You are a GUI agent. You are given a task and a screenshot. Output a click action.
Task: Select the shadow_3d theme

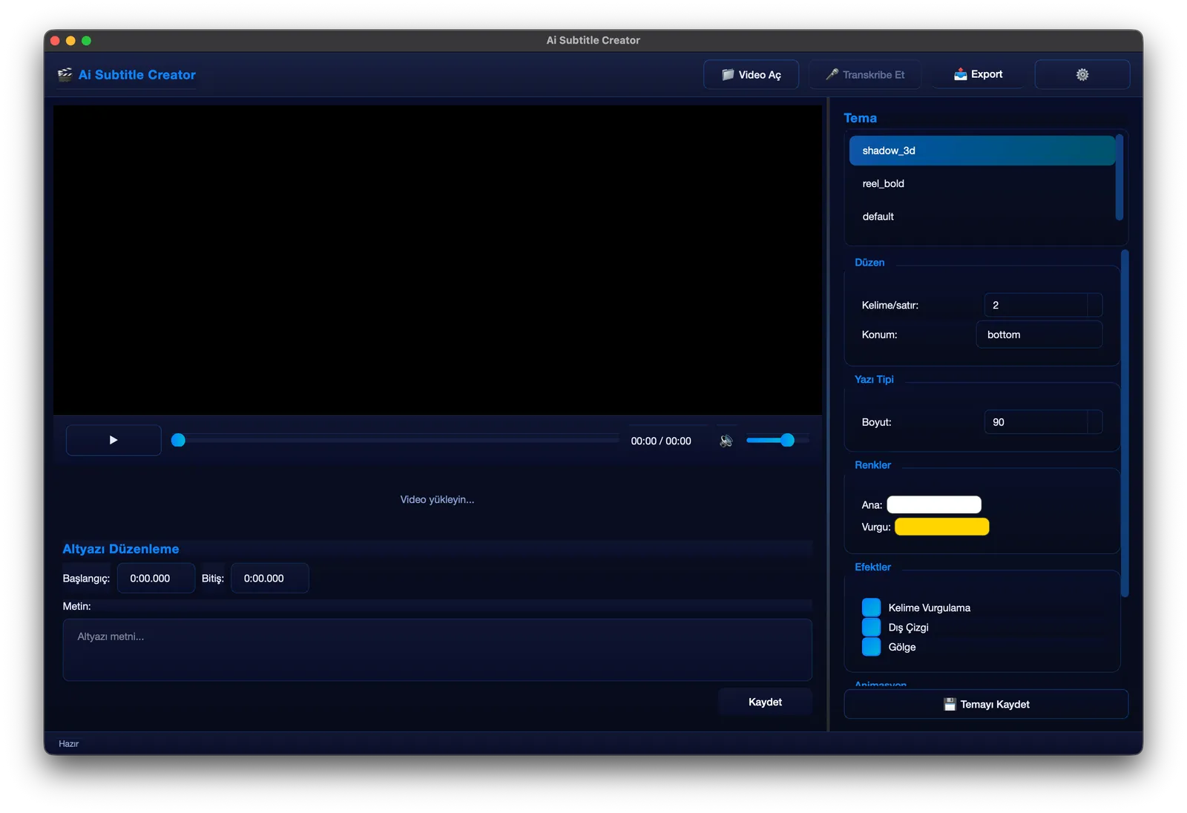(982, 151)
